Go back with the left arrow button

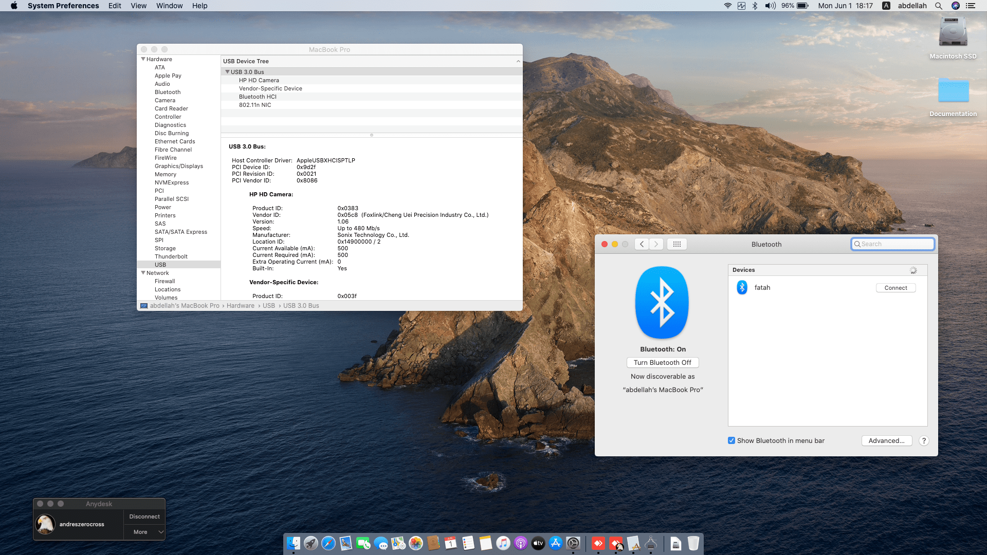click(x=642, y=244)
